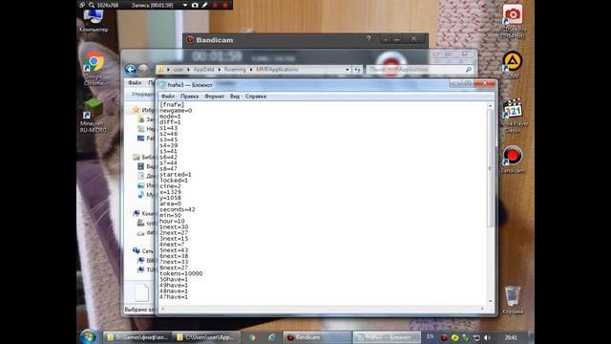The width and height of the screenshot is (611, 344).
Task: Open the Minecraft RU-M.ORG desktop shortcut
Action: [94, 116]
